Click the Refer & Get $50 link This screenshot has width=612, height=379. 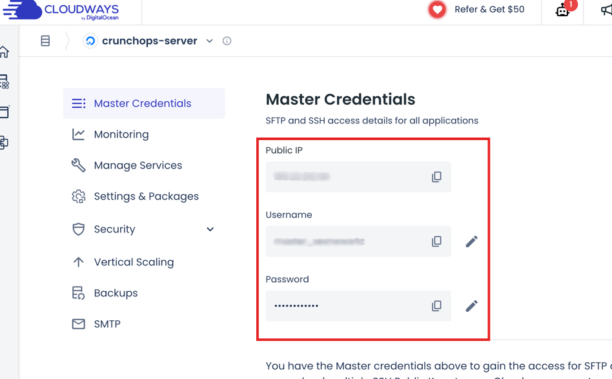tap(488, 10)
